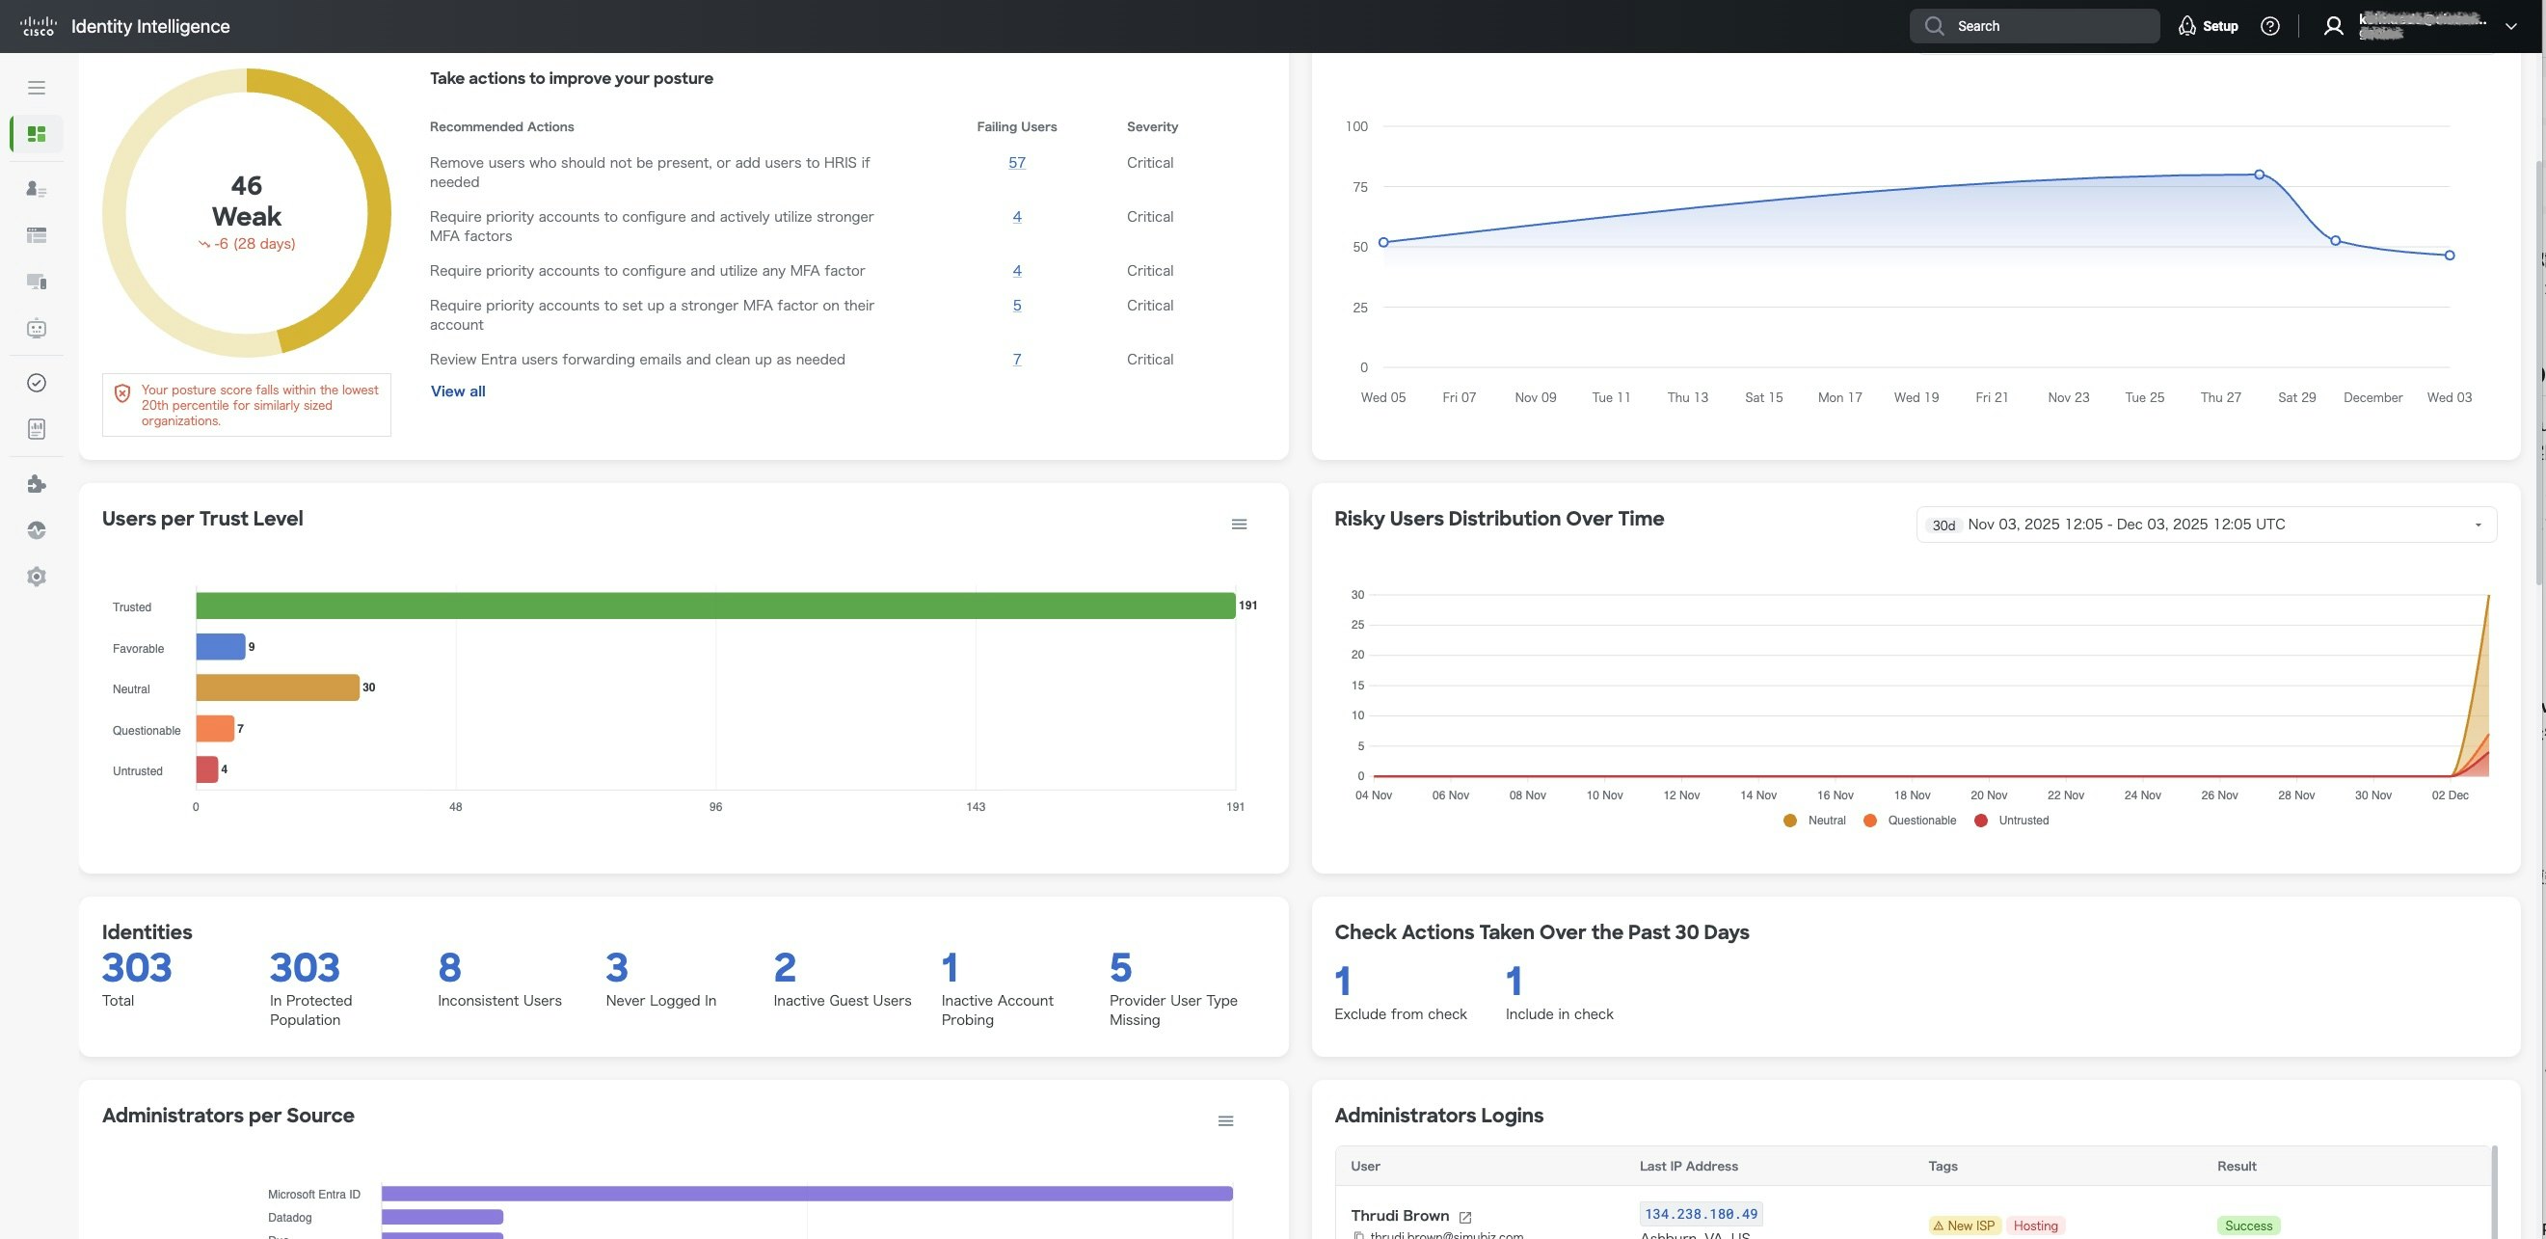Open the Users sidebar icon
The width and height of the screenshot is (2546, 1239).
point(37,189)
